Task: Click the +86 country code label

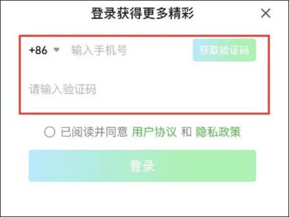Action: pyautogui.click(x=38, y=50)
